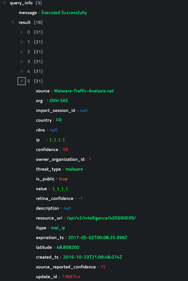The width and height of the screenshot is (188, 281).
Task: Click the confidence key
Action: [47, 149]
